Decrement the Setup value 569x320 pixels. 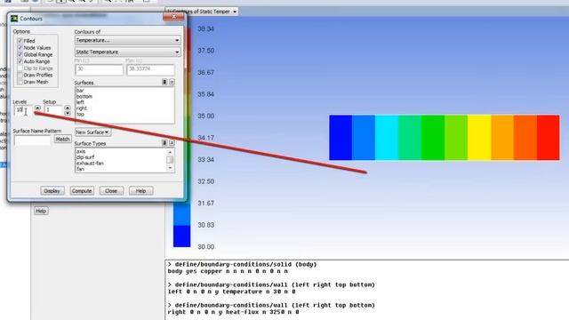click(x=68, y=113)
